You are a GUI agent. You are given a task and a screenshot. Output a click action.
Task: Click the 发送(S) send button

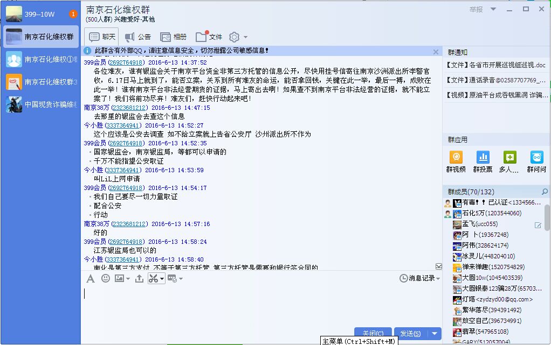(x=410, y=333)
